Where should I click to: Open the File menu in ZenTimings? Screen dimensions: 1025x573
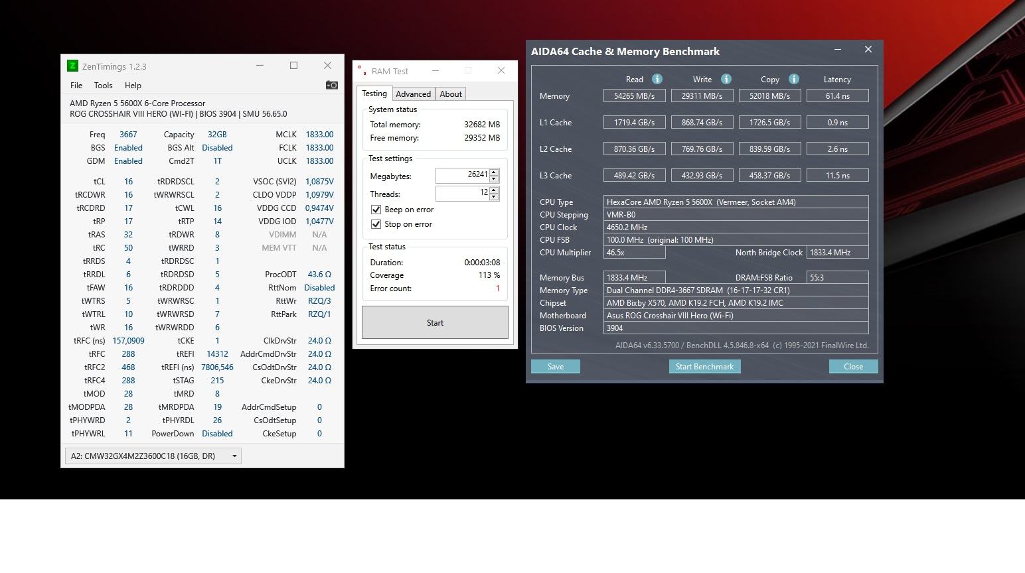pyautogui.click(x=76, y=85)
